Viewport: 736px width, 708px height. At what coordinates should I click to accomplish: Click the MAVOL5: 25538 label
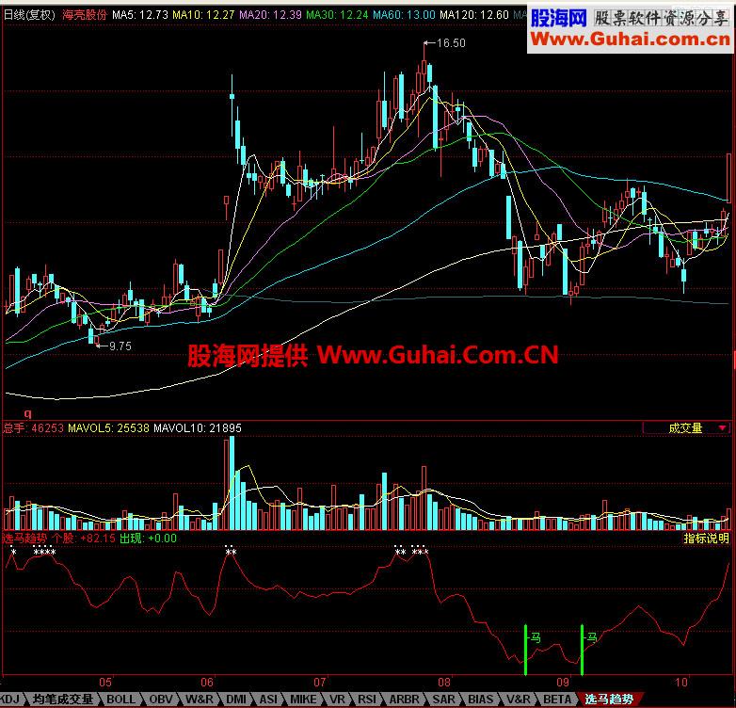click(x=108, y=427)
